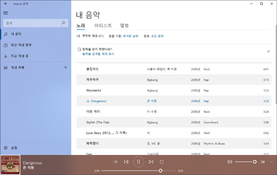The image size is (277, 175).
Task: Switch to the 앨범 tab
Action: [124, 26]
